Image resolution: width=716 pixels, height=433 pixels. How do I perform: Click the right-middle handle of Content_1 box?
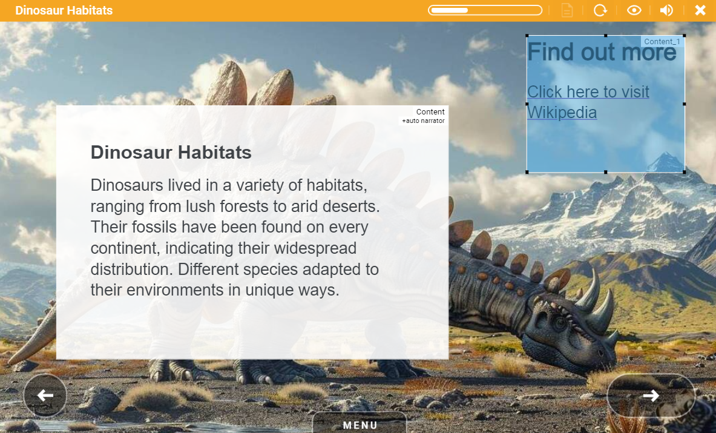click(684, 104)
